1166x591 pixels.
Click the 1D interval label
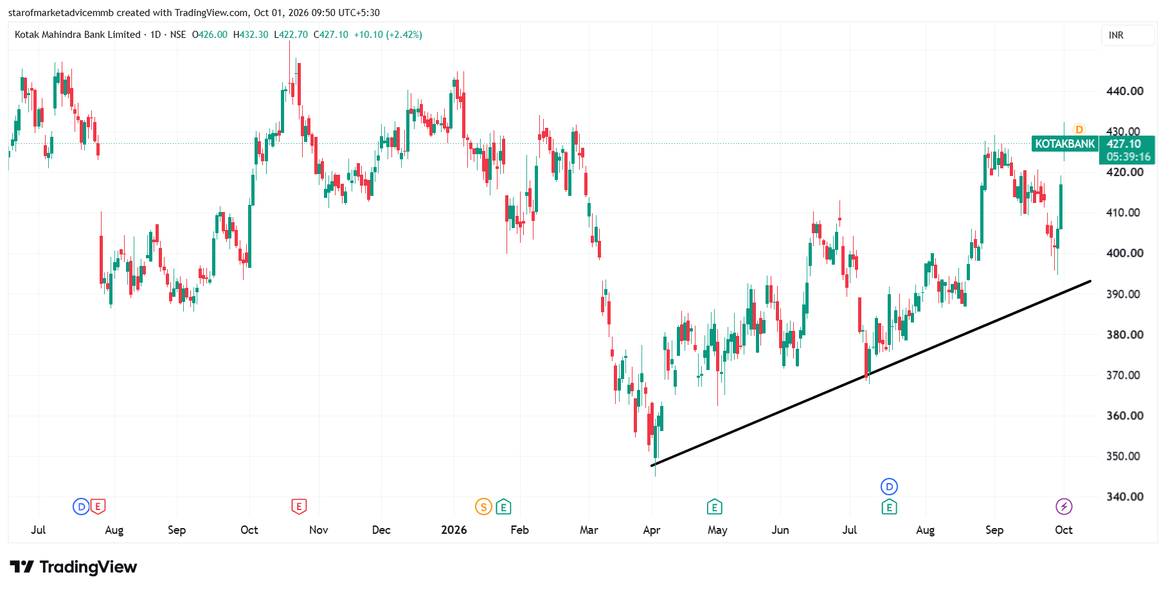point(156,35)
